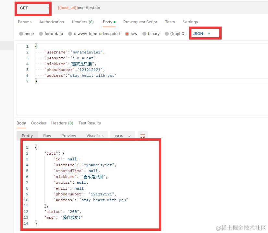Image resolution: width=268 pixels, height=233 pixels.
Task: Open the Pre-request Script tab
Action: pyautogui.click(x=140, y=22)
